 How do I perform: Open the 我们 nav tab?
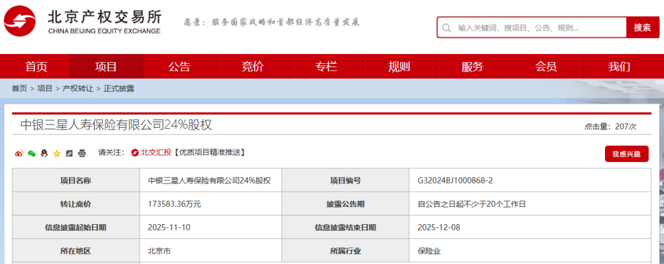(x=619, y=66)
